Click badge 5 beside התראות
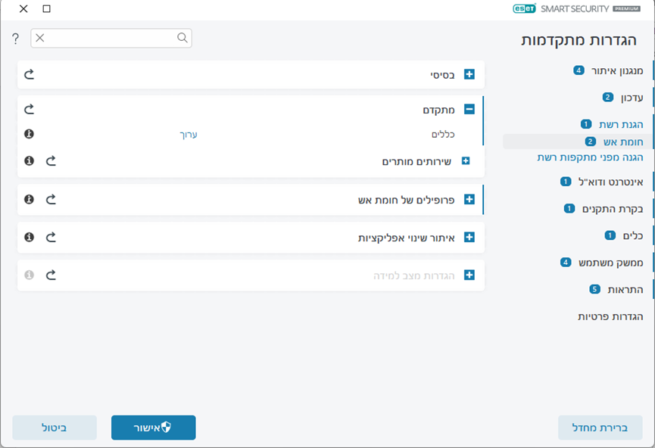The image size is (655, 448). 594,289
